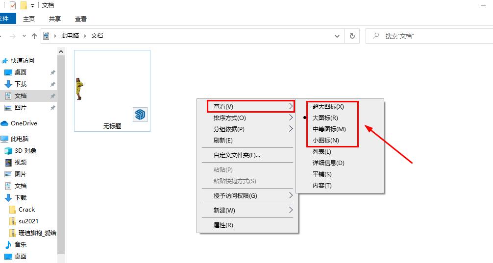This screenshot has width=493, height=263.
Task: Click the SketchUp logo badge on the file thumbnail
Action: (140, 115)
